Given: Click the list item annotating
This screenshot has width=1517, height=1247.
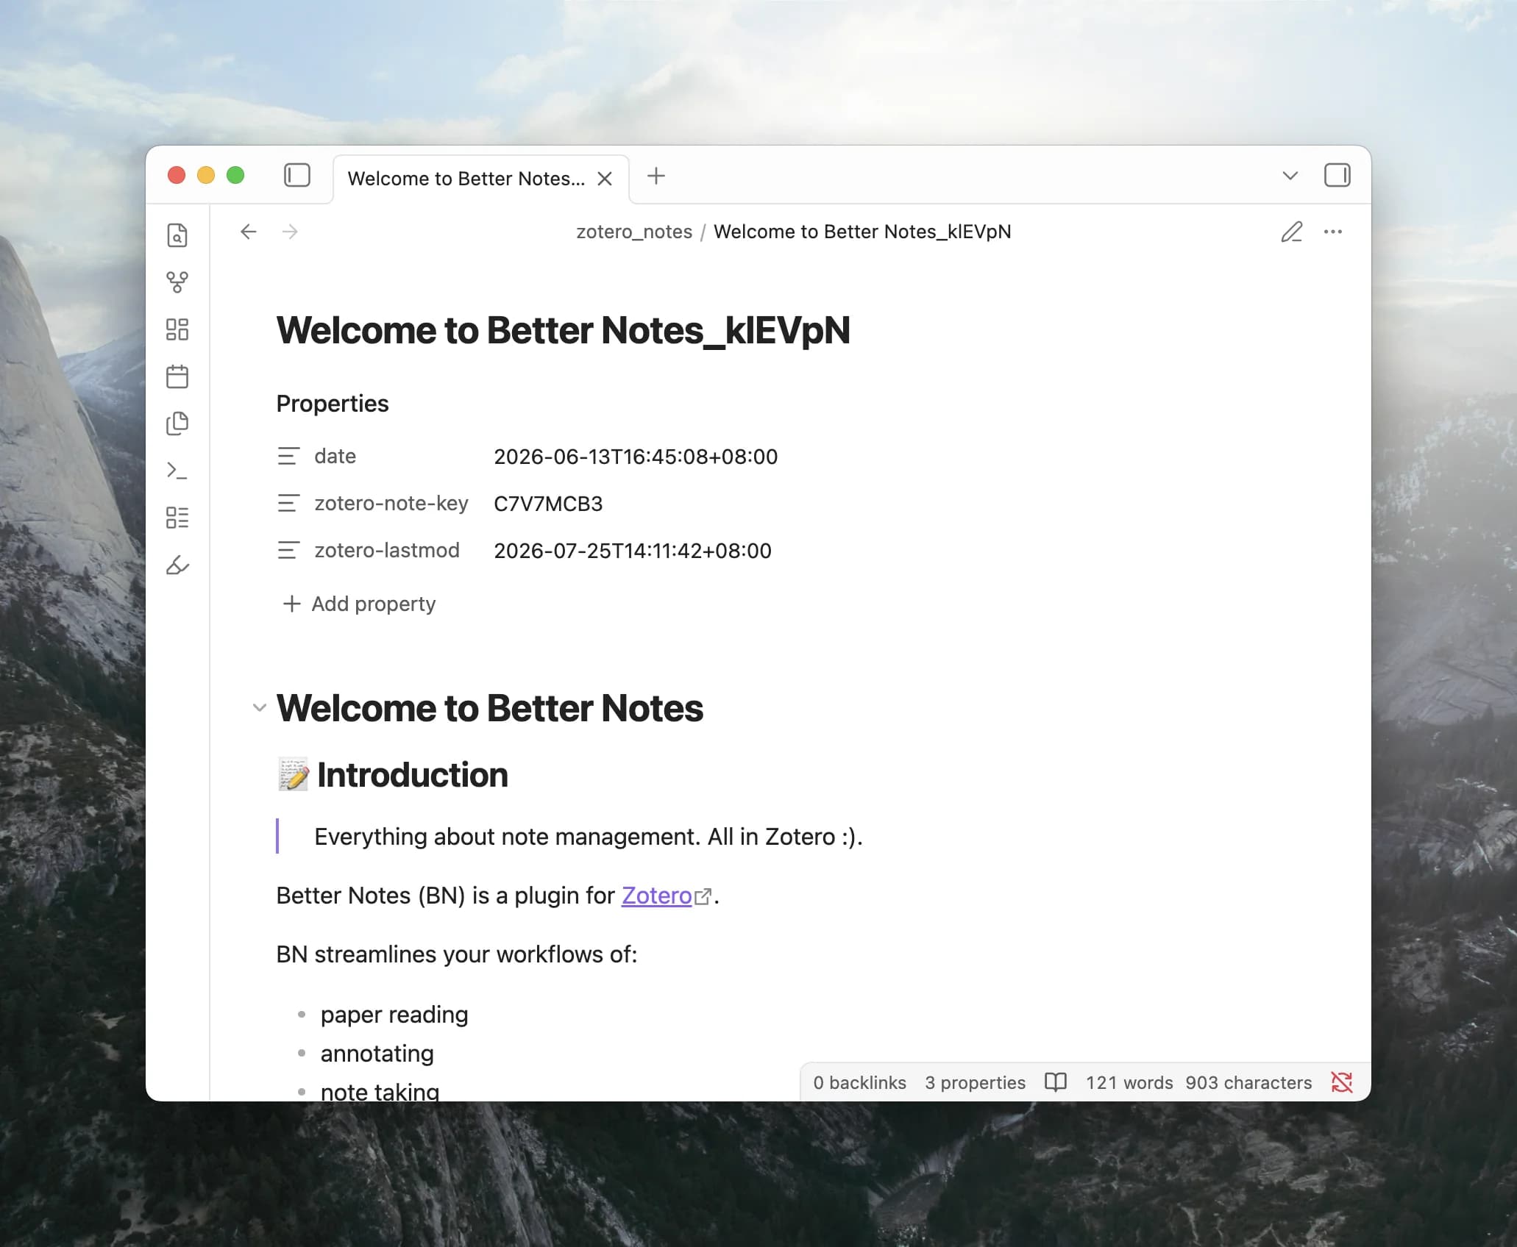Looking at the screenshot, I should tap(377, 1054).
